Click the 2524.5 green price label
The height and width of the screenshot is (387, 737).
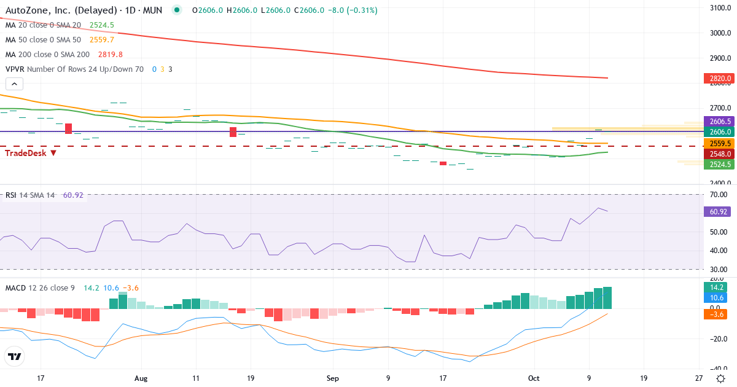click(x=720, y=165)
